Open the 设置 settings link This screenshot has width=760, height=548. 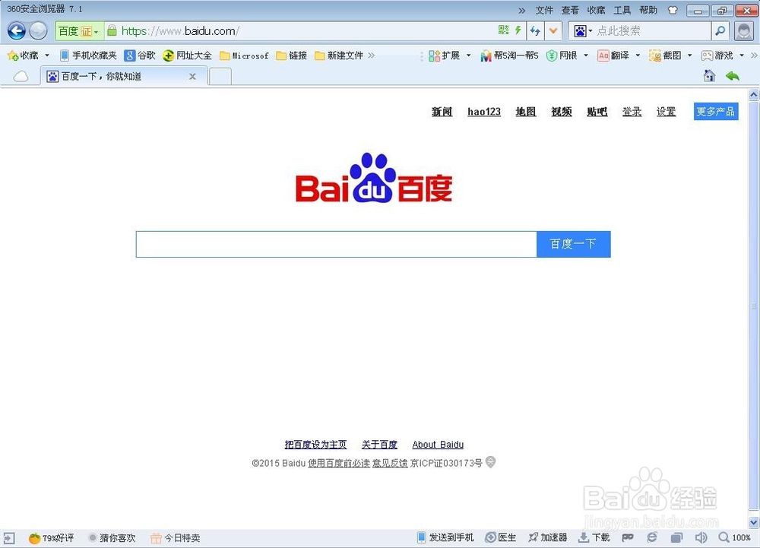coord(666,112)
